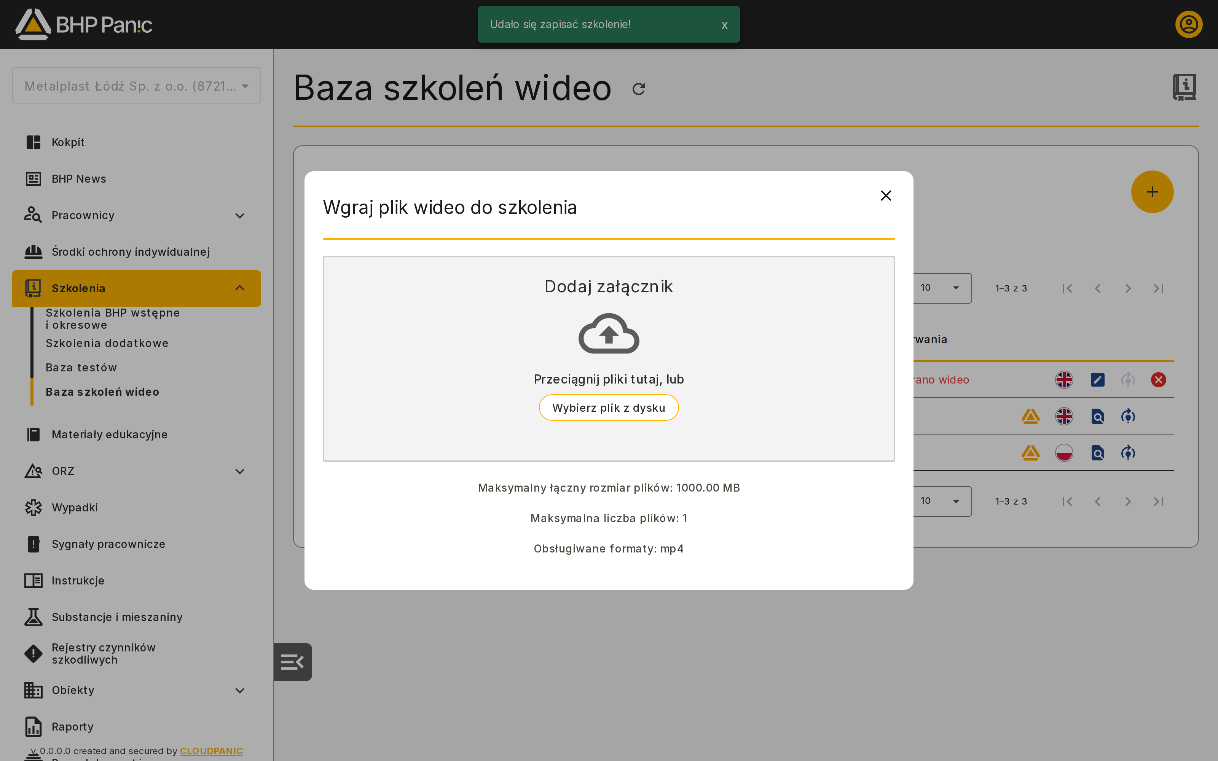Click the edit pencil icon in first row

point(1097,379)
